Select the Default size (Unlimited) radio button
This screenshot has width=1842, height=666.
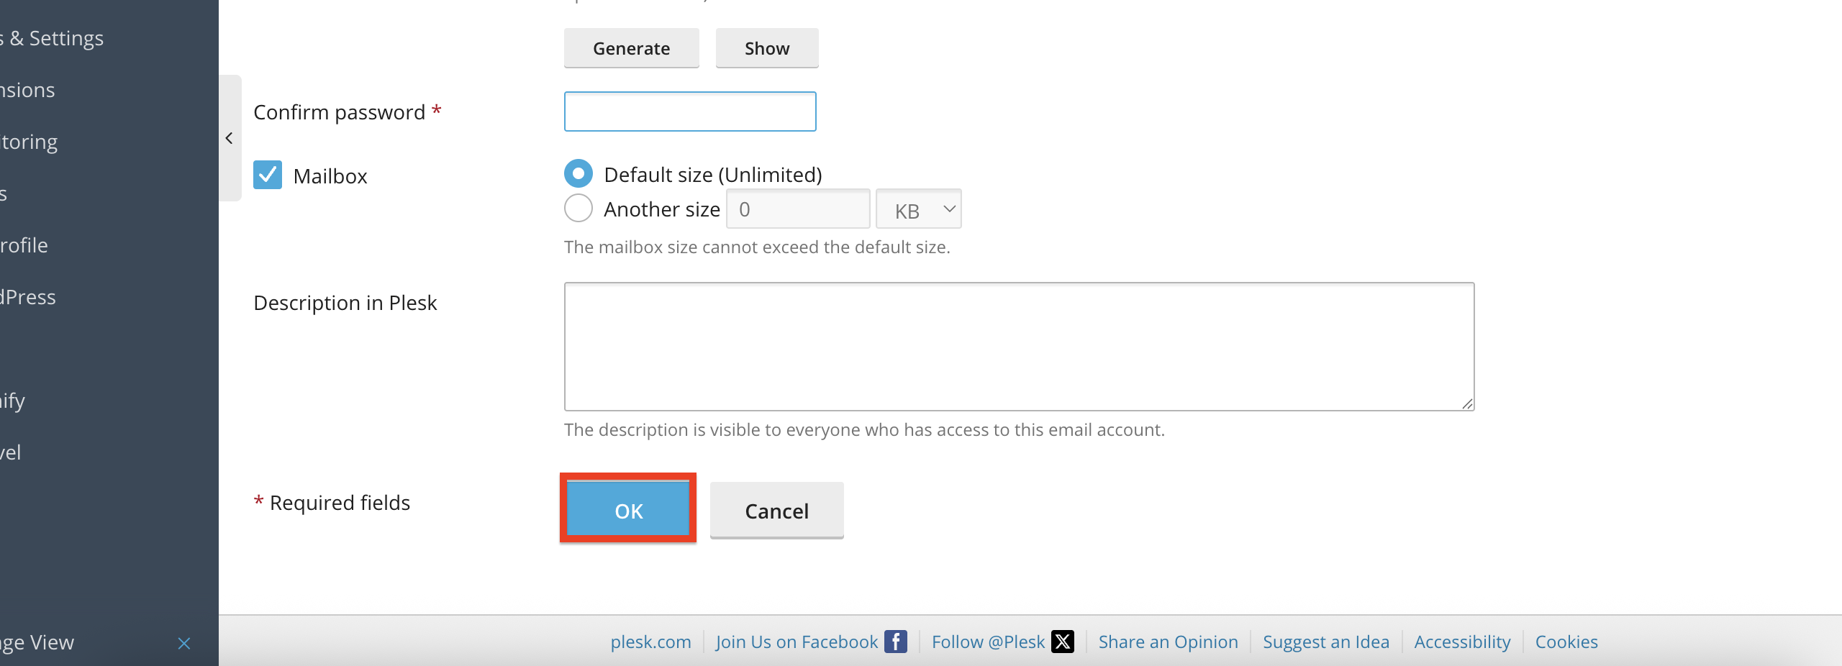tap(579, 173)
